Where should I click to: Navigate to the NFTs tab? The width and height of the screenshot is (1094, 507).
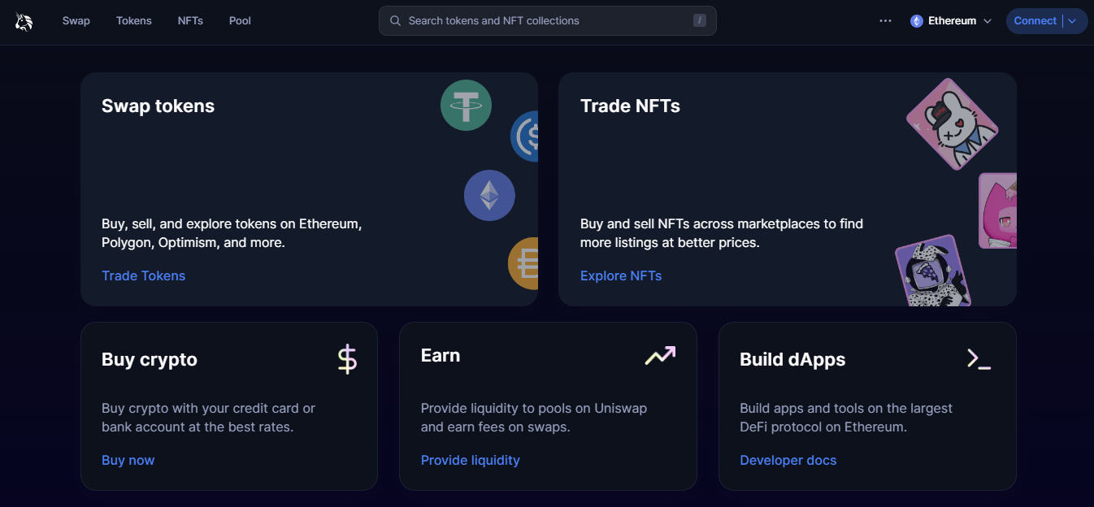click(x=190, y=21)
